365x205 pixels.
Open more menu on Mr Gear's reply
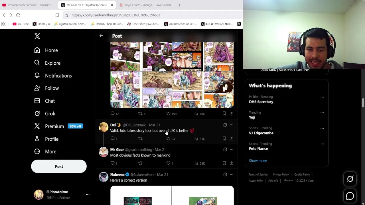pyautogui.click(x=232, y=149)
